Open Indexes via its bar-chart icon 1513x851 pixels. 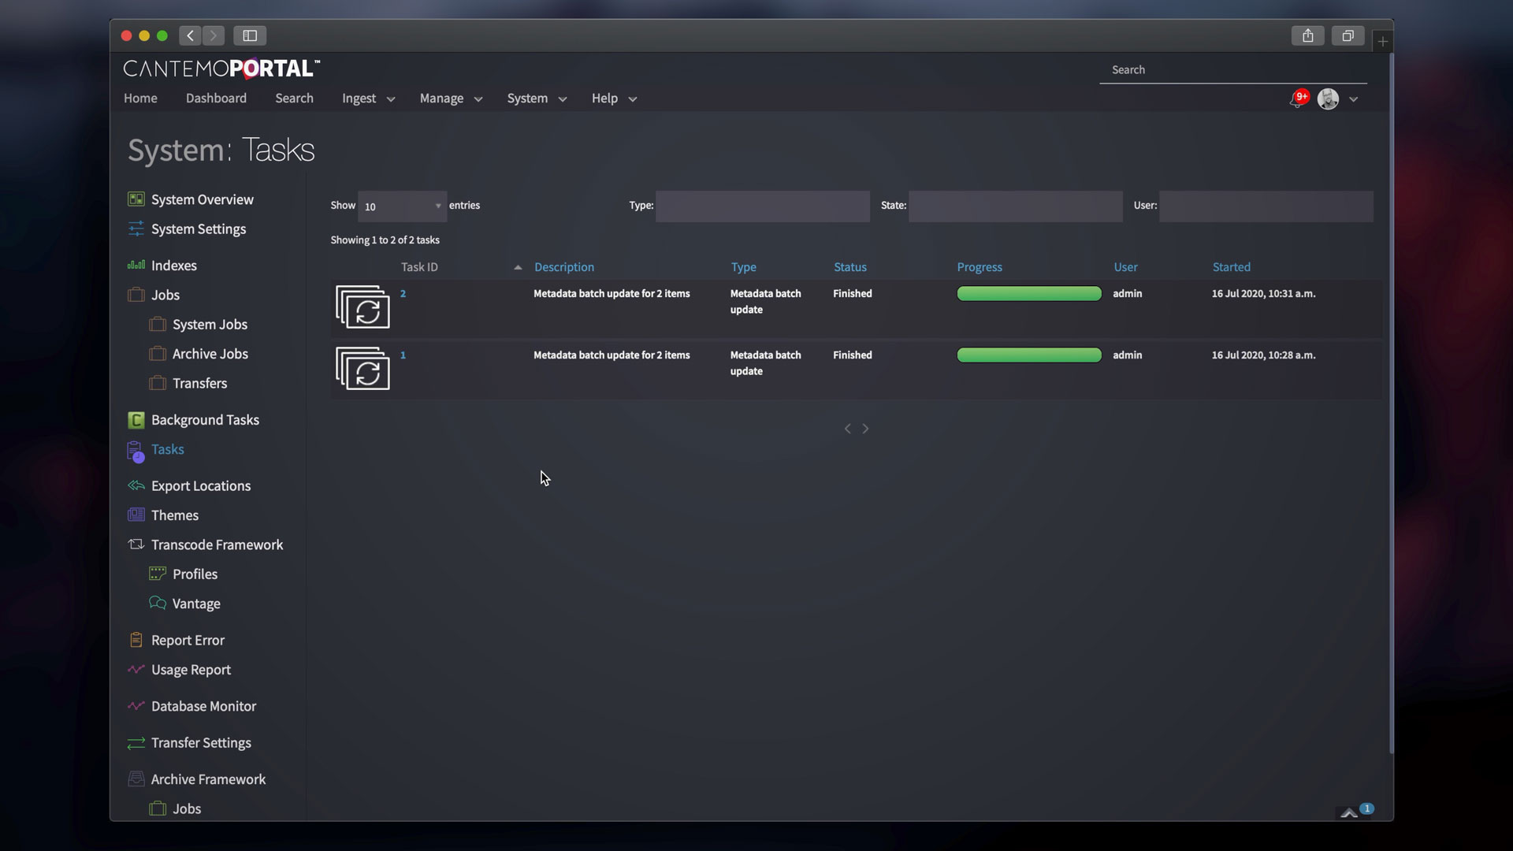coord(136,266)
